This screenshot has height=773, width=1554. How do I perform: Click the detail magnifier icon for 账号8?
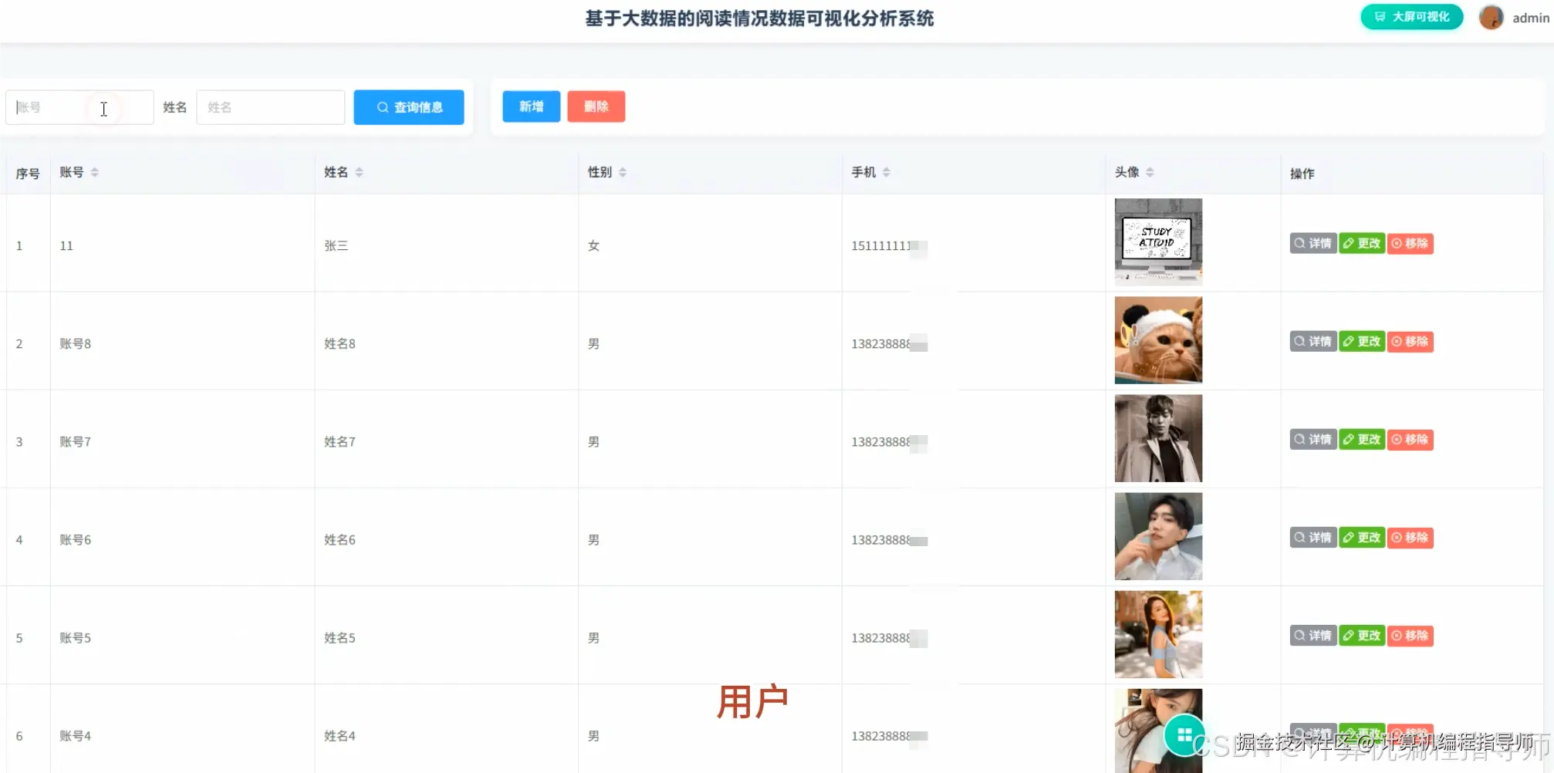[1299, 341]
